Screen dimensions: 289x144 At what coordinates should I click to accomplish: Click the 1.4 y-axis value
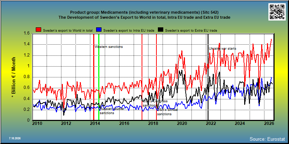(27, 44)
